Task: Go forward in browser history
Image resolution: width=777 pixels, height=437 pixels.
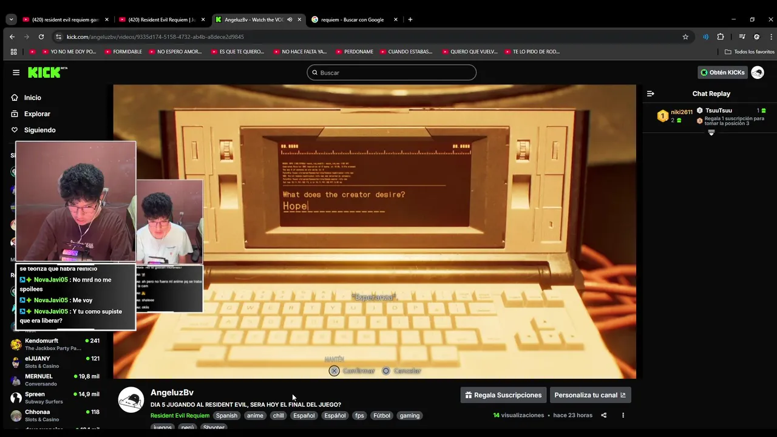Action: coord(27,36)
